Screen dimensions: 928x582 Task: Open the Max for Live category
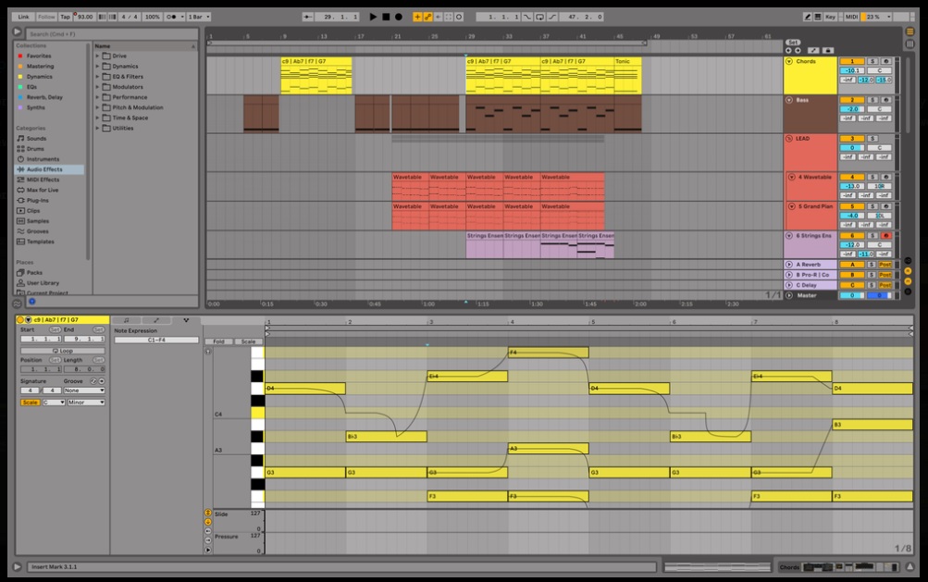coord(42,190)
